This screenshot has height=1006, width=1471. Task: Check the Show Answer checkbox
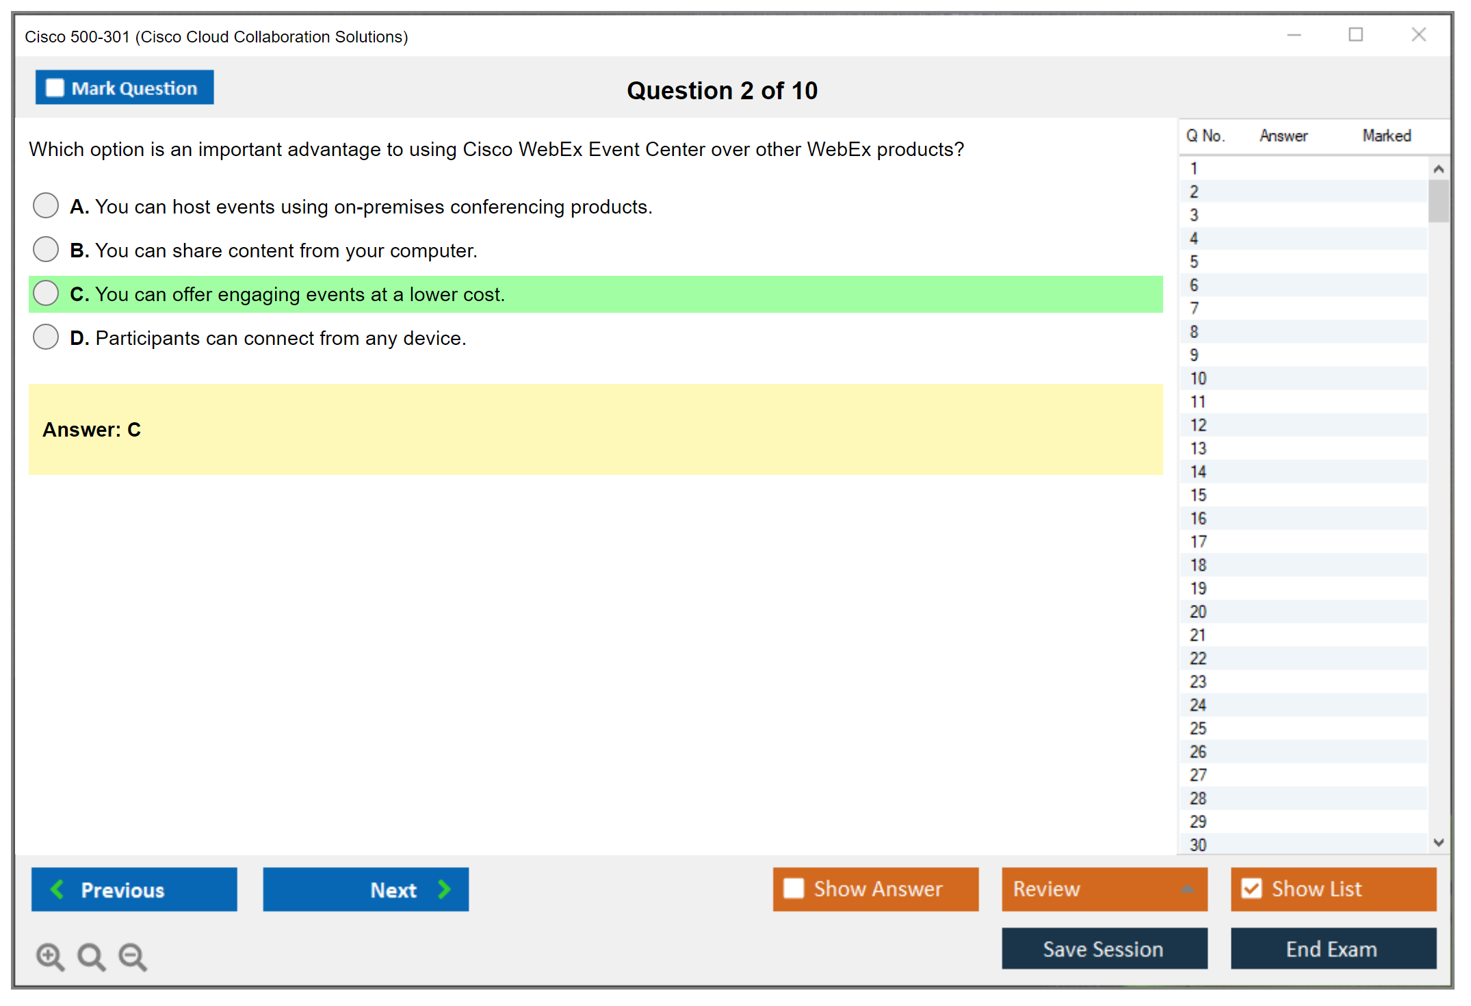tap(794, 888)
